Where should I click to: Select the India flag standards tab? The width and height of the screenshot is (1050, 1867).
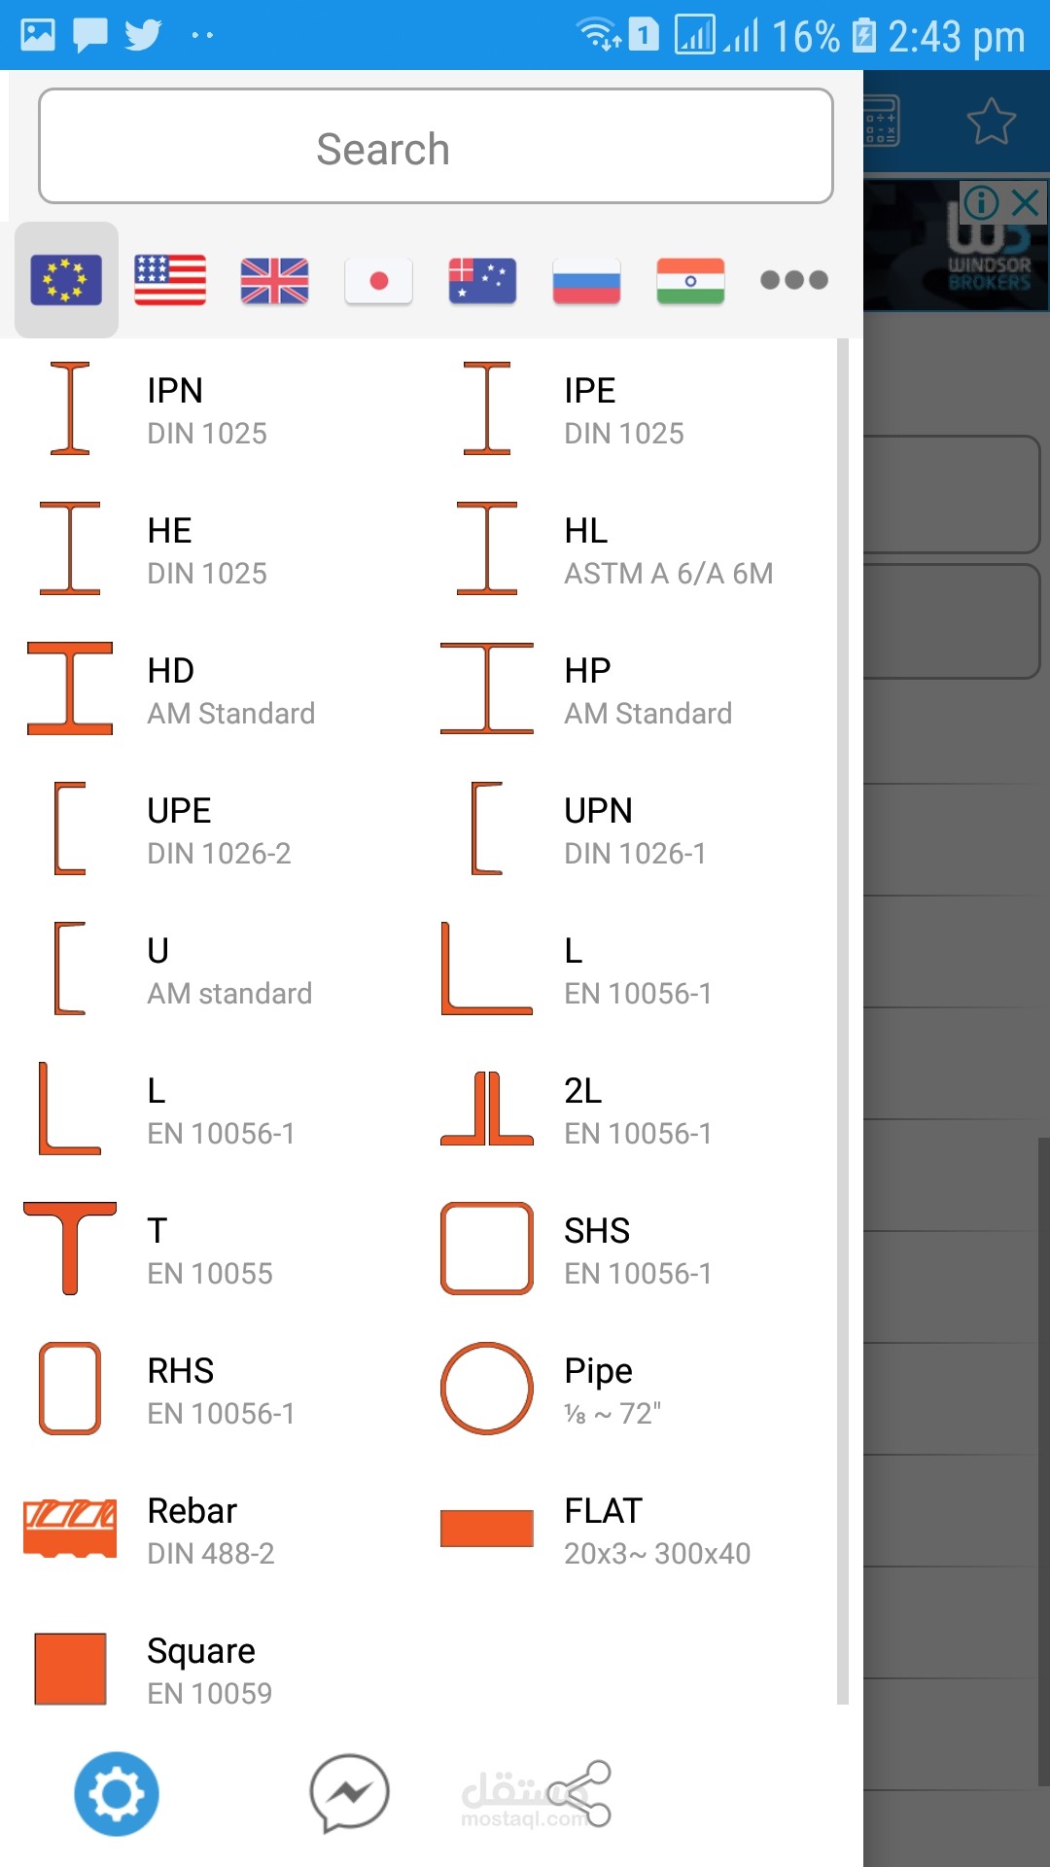click(690, 280)
